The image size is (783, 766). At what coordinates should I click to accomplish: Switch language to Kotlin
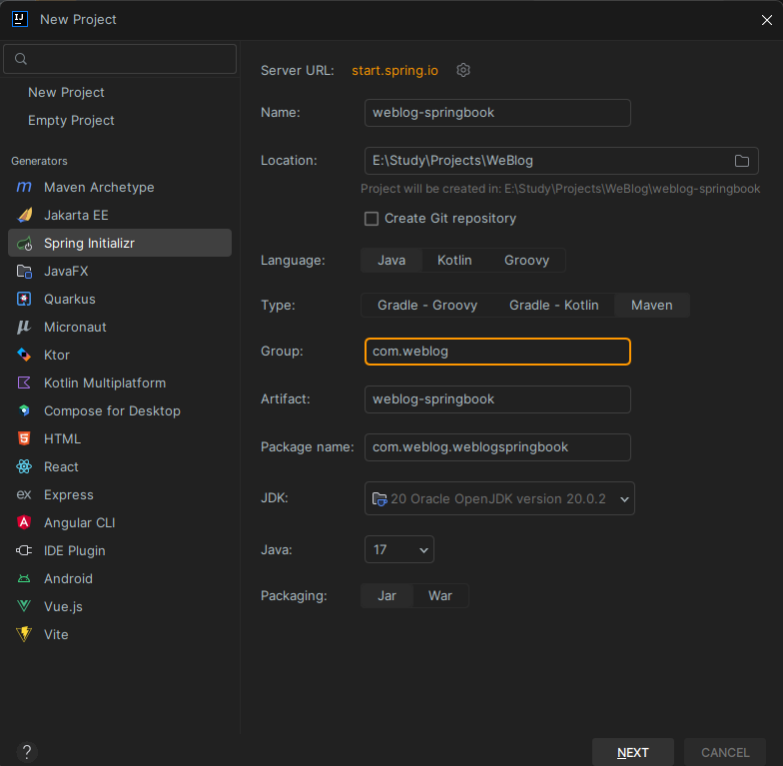click(x=454, y=261)
